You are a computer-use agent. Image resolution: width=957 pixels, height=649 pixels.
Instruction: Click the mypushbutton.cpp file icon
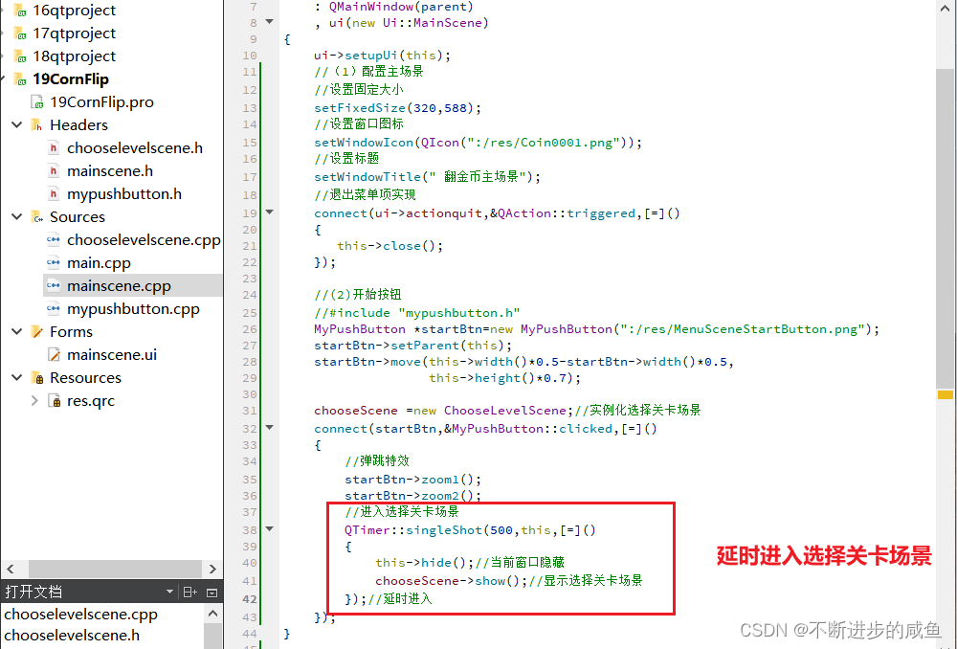click(54, 309)
